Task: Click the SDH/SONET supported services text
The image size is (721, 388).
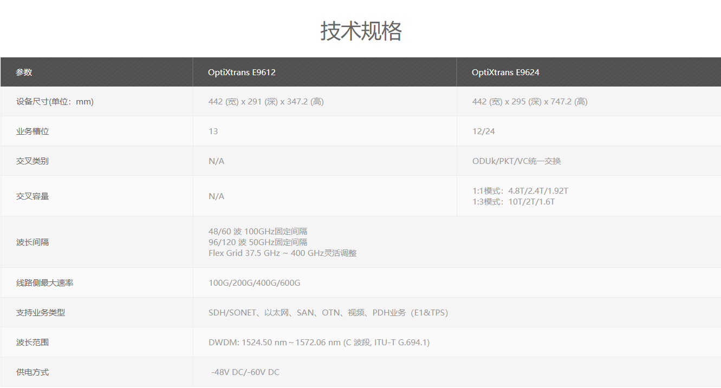Action: tap(328, 312)
